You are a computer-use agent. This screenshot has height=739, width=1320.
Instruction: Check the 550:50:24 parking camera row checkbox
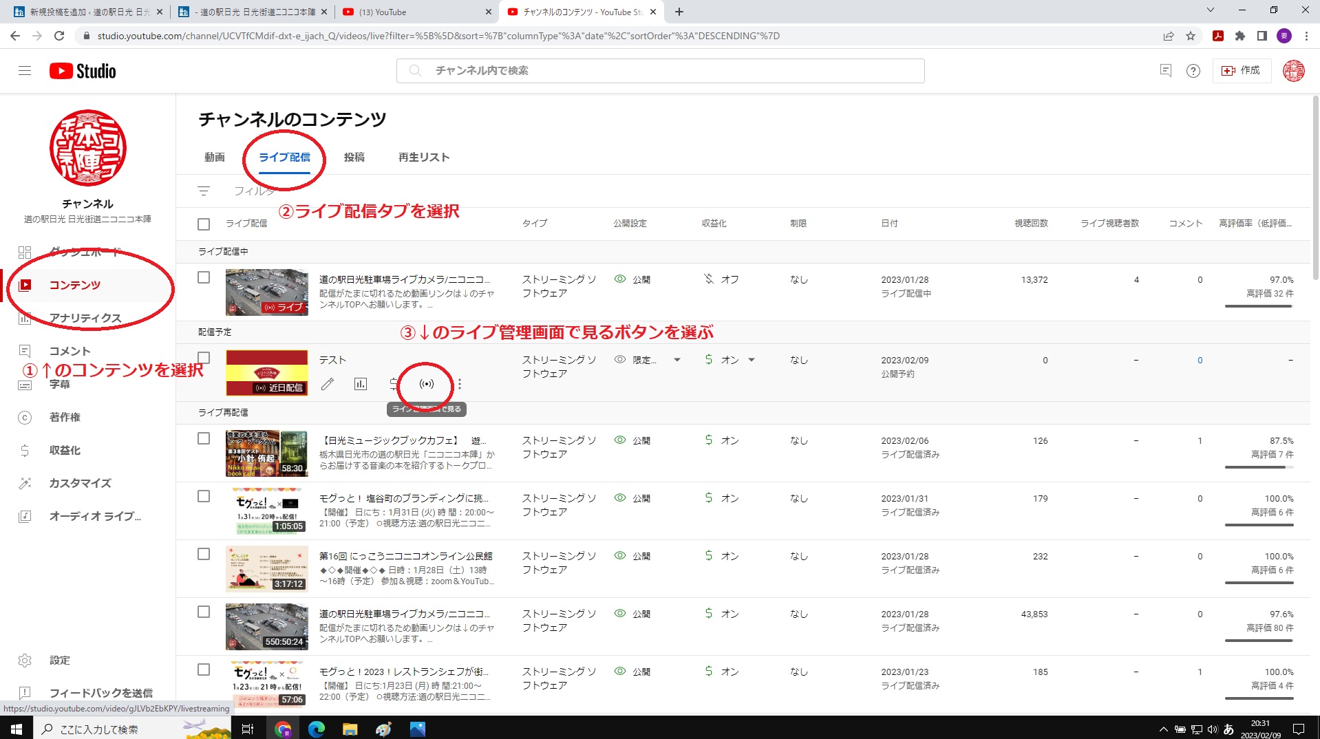(x=204, y=612)
